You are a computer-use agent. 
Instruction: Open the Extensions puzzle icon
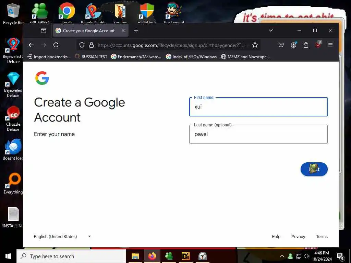[306, 45]
